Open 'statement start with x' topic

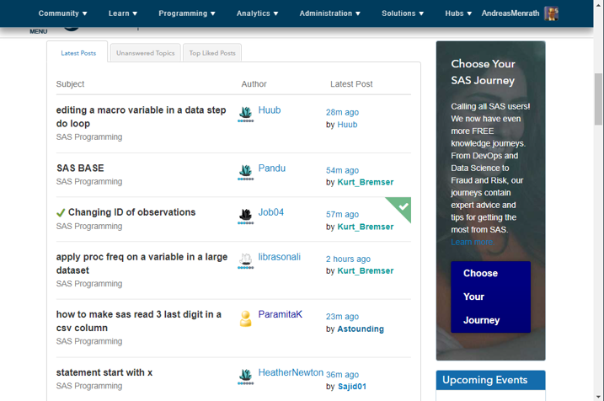(x=104, y=372)
